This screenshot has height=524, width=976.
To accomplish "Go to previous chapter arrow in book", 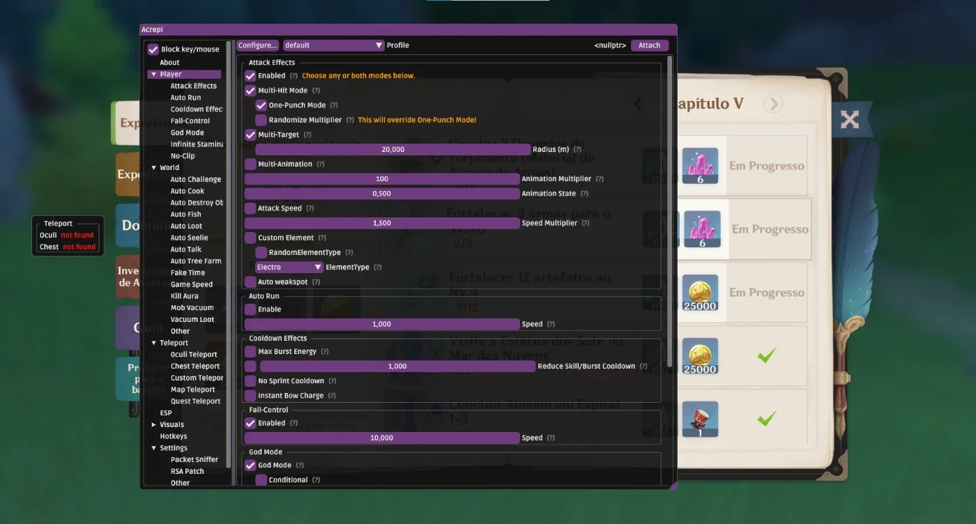I will pos(638,104).
